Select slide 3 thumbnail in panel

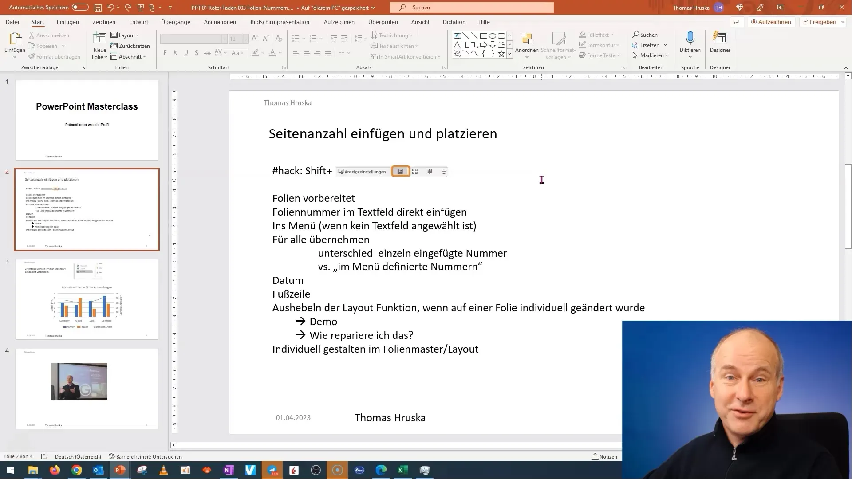(x=87, y=299)
